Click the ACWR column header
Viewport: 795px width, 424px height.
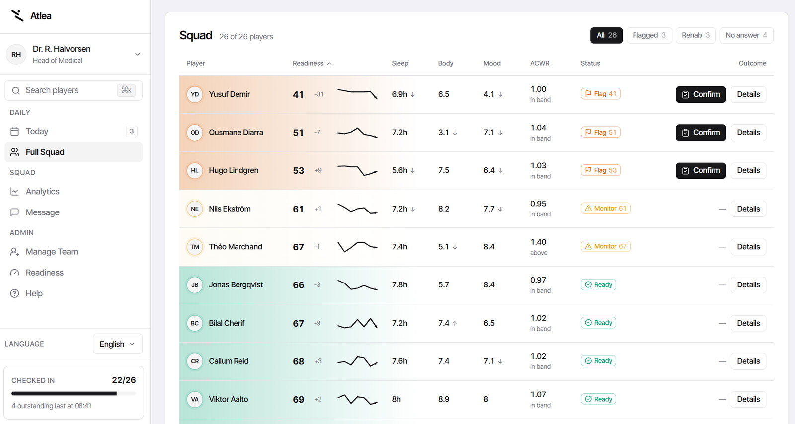[540, 63]
